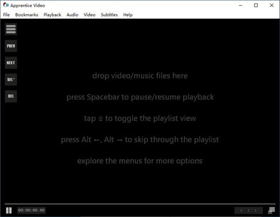Toggle the playlist view hamburger icon

pyautogui.click(x=11, y=29)
